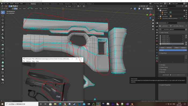
Task: Select the Move tool in viewport toolbar
Action: [x=3, y=20]
